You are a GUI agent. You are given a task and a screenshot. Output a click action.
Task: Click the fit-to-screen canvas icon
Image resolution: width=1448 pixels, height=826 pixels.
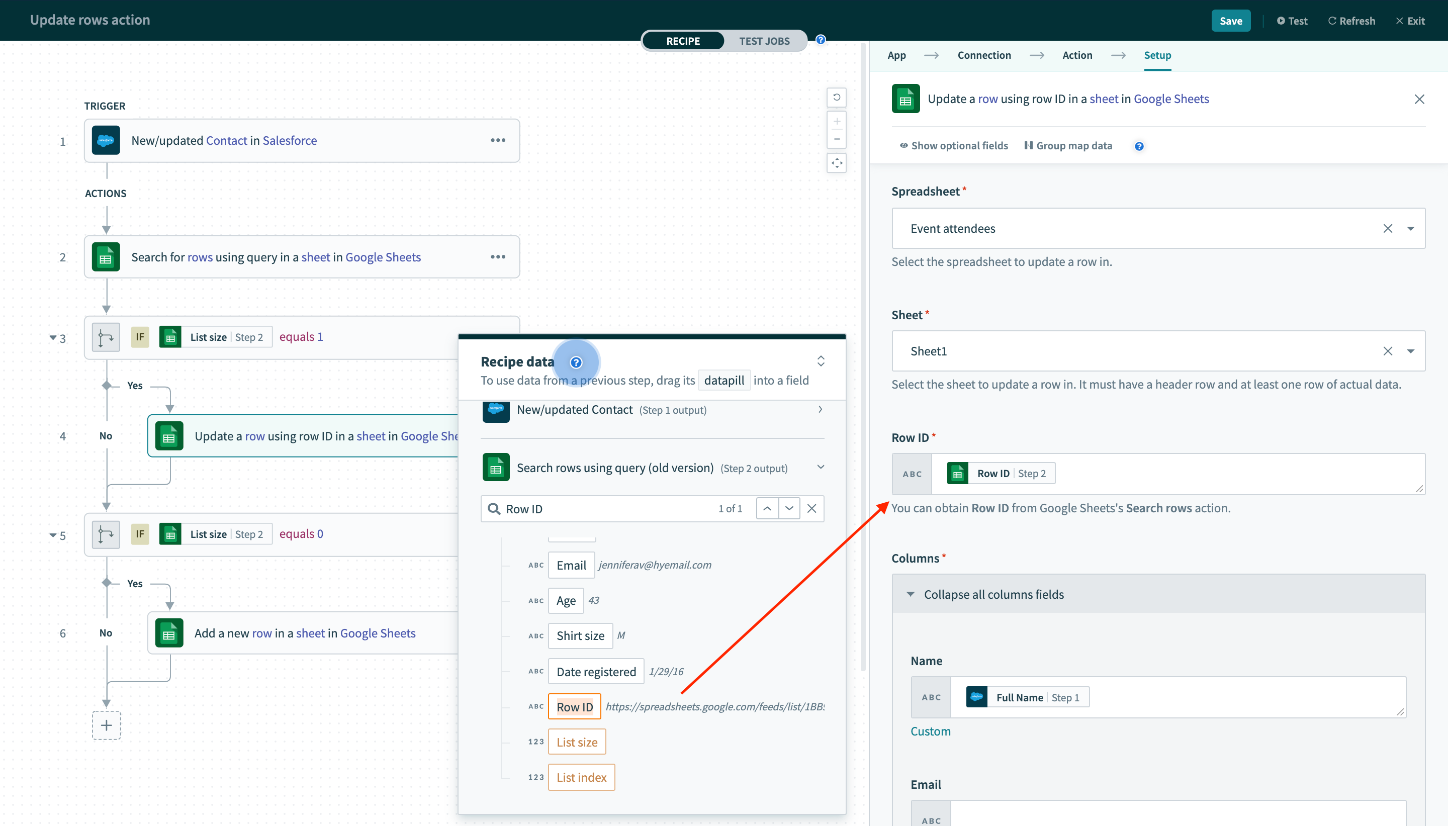point(837,163)
